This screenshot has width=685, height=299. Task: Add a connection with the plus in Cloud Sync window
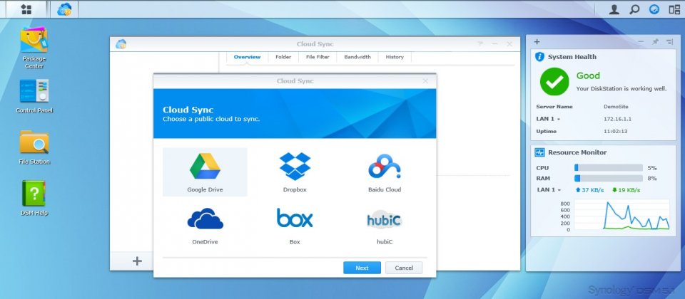click(137, 261)
